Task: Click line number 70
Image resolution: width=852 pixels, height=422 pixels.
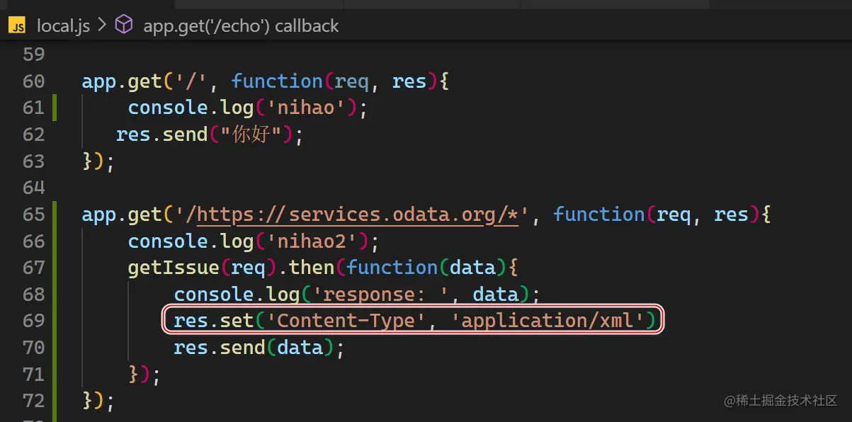Action: click(x=33, y=348)
